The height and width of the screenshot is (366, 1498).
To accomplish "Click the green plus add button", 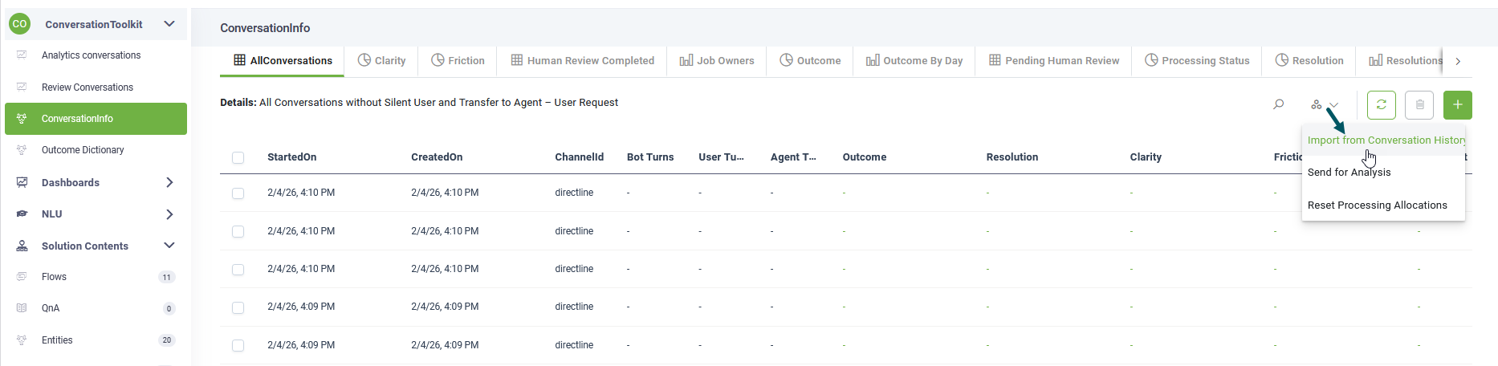I will click(x=1457, y=105).
